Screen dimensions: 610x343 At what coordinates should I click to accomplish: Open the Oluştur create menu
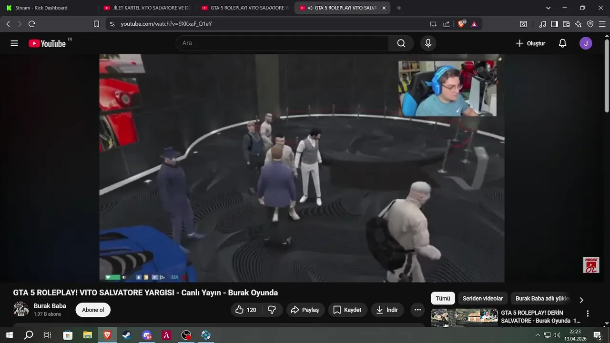click(530, 43)
